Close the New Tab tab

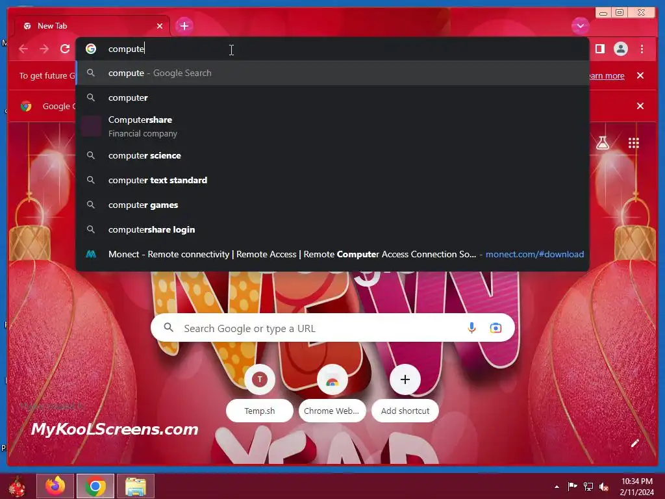coord(160,26)
